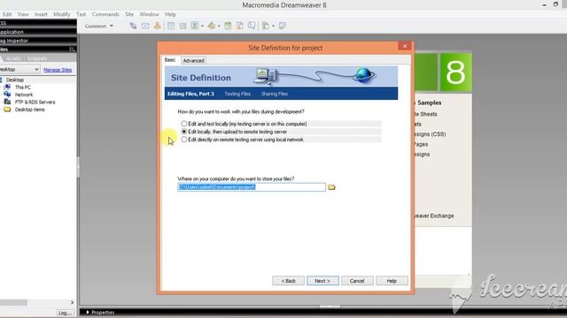Select Desktop in the Files tree
The height and width of the screenshot is (318, 567).
(15, 79)
